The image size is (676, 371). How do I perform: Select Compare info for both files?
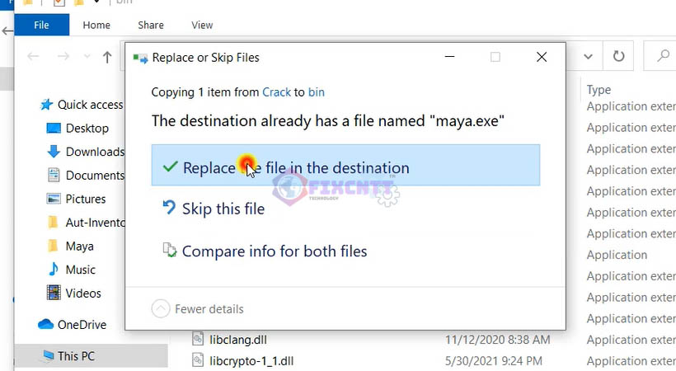[x=274, y=251]
